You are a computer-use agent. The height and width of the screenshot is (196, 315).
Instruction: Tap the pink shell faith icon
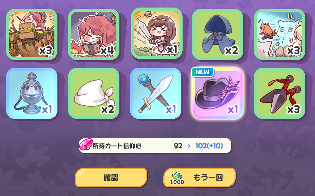coord(86,144)
